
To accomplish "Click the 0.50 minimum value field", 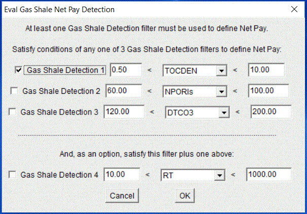I will coord(125,70).
